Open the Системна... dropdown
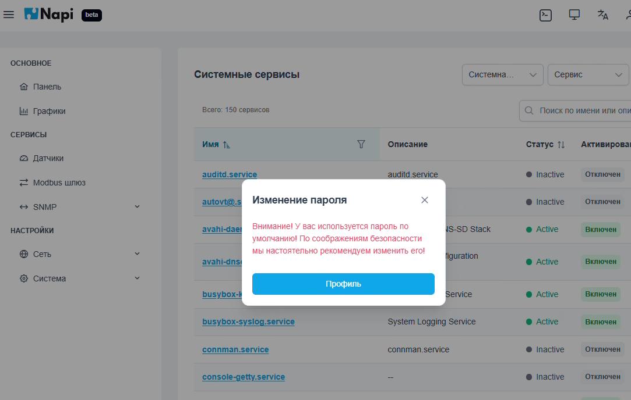Image resolution: width=631 pixels, height=400 pixels. coord(503,74)
